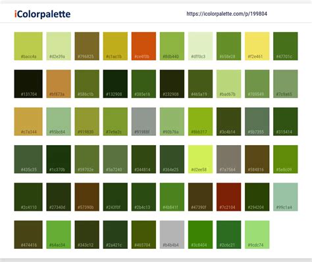Select the #364e25 swatch
312x262 pixels.
pyautogui.click(x=172, y=159)
